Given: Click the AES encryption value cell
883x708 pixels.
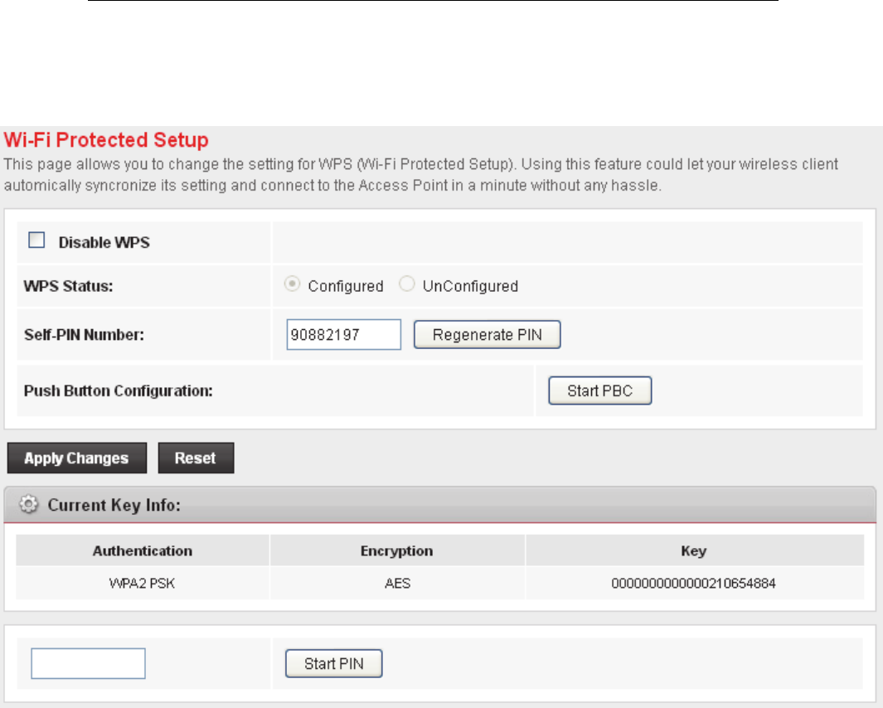Looking at the screenshot, I should click(396, 584).
